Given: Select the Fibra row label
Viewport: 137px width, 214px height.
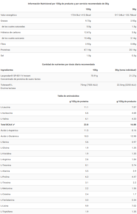Looking at the screenshot, I should click(x=3, y=44).
